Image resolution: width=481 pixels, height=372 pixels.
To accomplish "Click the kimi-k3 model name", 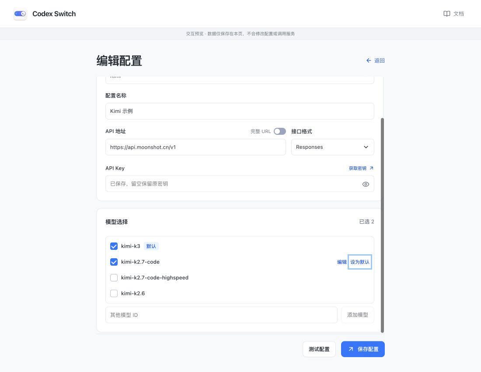I will tap(130, 246).
